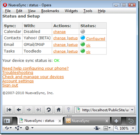Open Need help configuring your phone link
This screenshot has width=140, height=135.
36,68
